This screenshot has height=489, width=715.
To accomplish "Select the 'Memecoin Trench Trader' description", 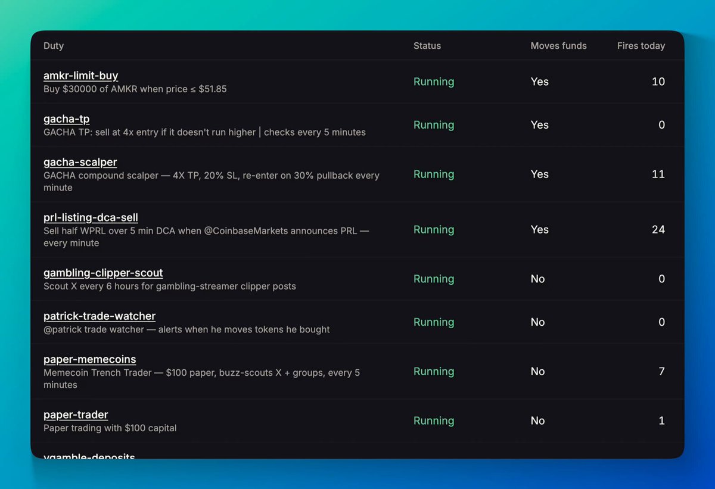I will tap(202, 379).
